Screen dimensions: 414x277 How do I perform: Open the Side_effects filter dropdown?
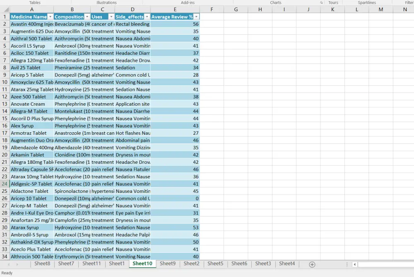[x=147, y=17]
